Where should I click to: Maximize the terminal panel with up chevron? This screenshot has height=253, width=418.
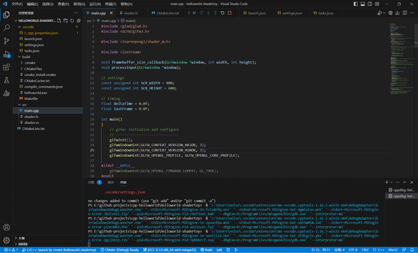coord(405,182)
